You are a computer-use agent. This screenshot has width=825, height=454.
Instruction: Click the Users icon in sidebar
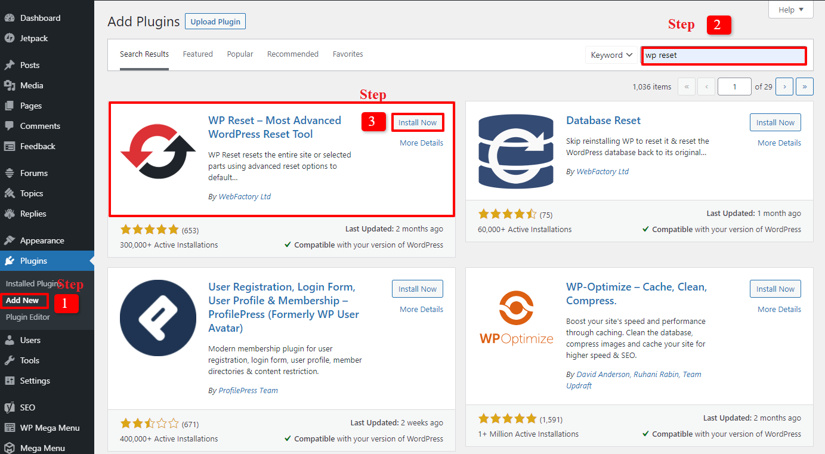tap(10, 340)
